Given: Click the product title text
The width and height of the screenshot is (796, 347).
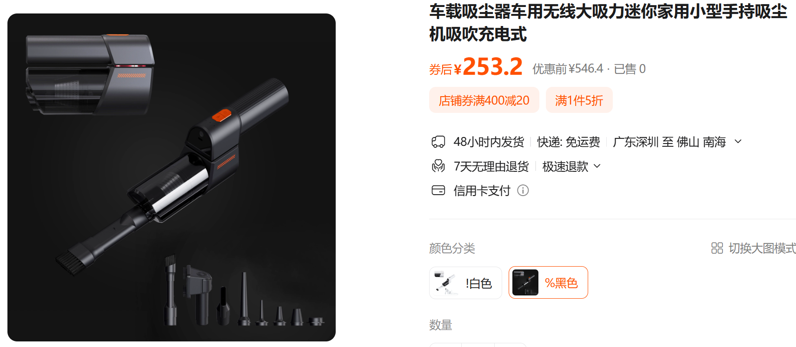Looking at the screenshot, I should 608,23.
